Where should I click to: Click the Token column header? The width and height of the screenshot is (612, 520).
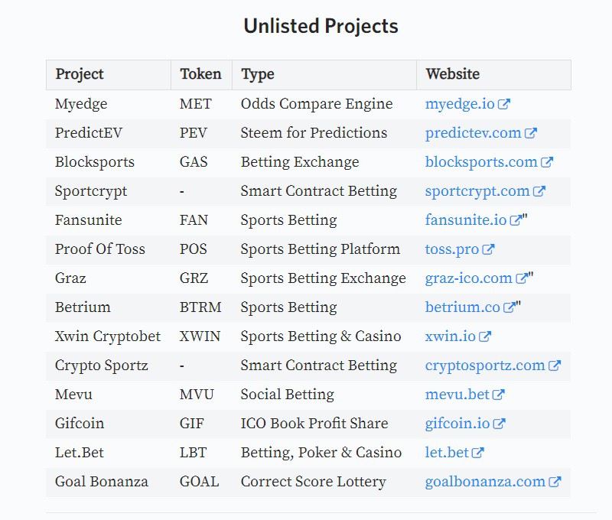pos(201,75)
